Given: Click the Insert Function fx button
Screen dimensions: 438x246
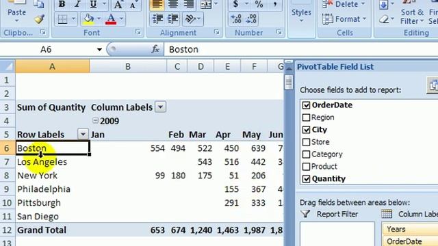Looking at the screenshot, I should [155, 49].
